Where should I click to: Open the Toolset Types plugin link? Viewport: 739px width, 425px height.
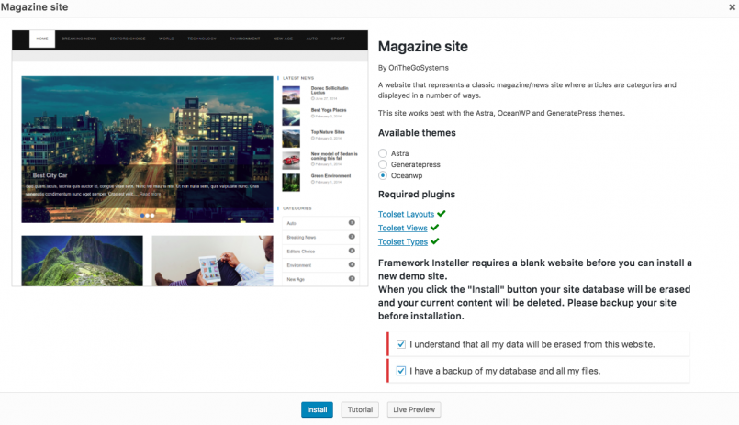(x=402, y=241)
